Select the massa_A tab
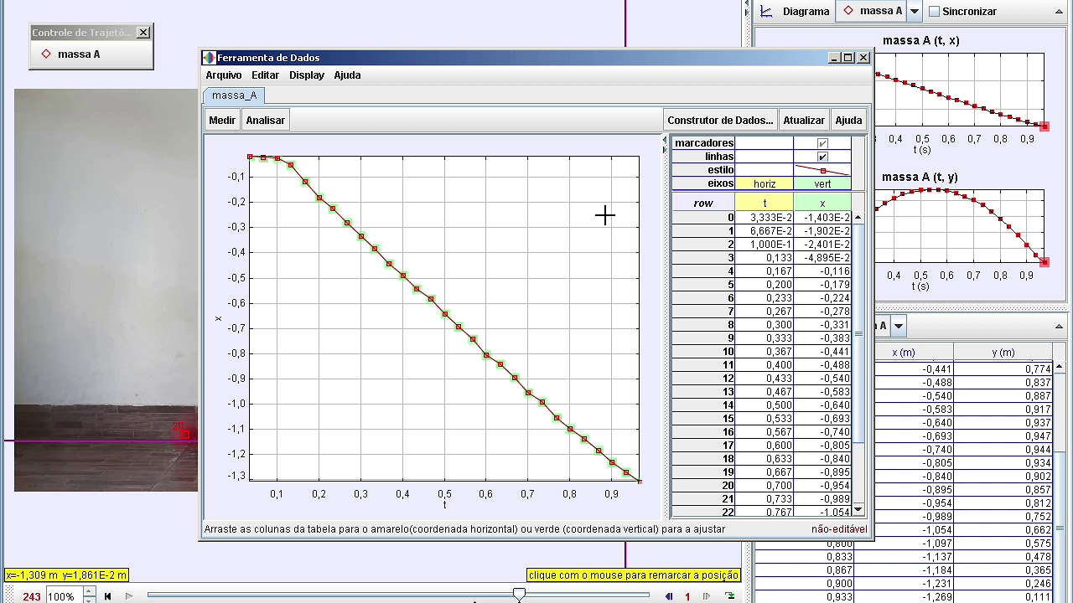Image resolution: width=1073 pixels, height=603 pixels. click(x=234, y=95)
